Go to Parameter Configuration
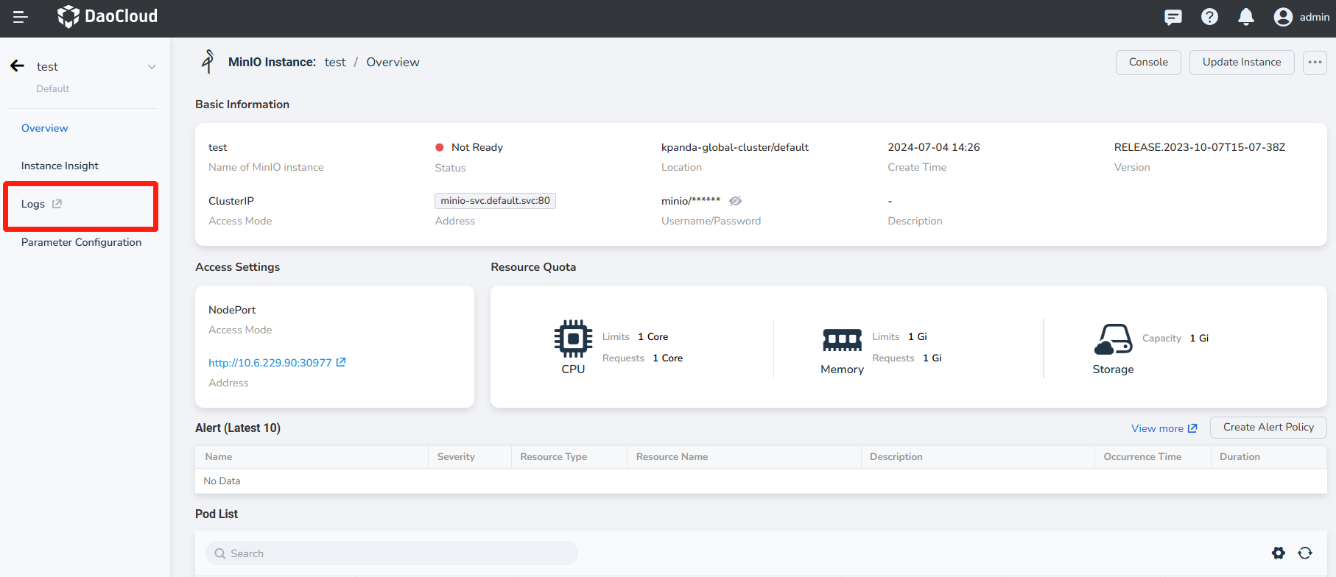Screen dimensions: 1336x577 point(81,242)
